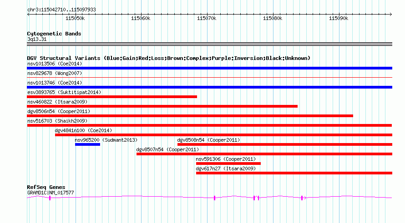Click the nsv1013506 (Coe2014) label

coord(55,64)
